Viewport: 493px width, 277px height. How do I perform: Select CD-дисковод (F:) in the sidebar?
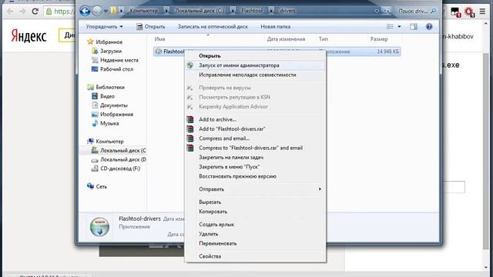(x=120, y=169)
